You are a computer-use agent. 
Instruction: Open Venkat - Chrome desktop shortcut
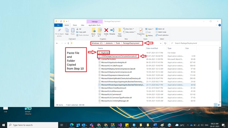[28, 111]
